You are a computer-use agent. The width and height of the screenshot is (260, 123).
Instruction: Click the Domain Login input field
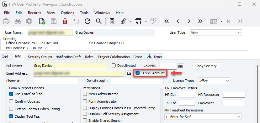pos(137,81)
